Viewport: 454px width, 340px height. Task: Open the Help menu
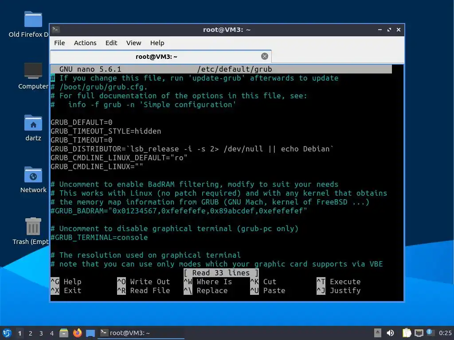click(157, 43)
